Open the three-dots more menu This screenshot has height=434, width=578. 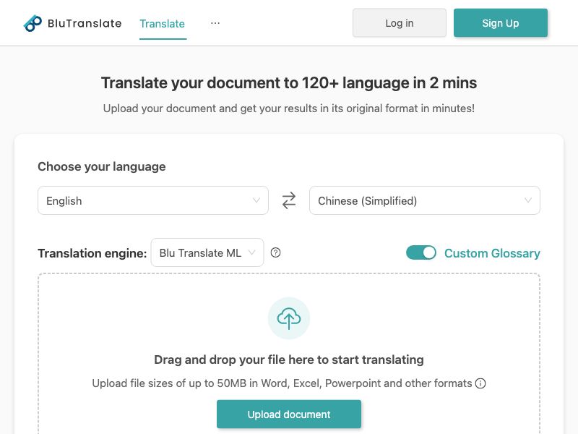215,23
